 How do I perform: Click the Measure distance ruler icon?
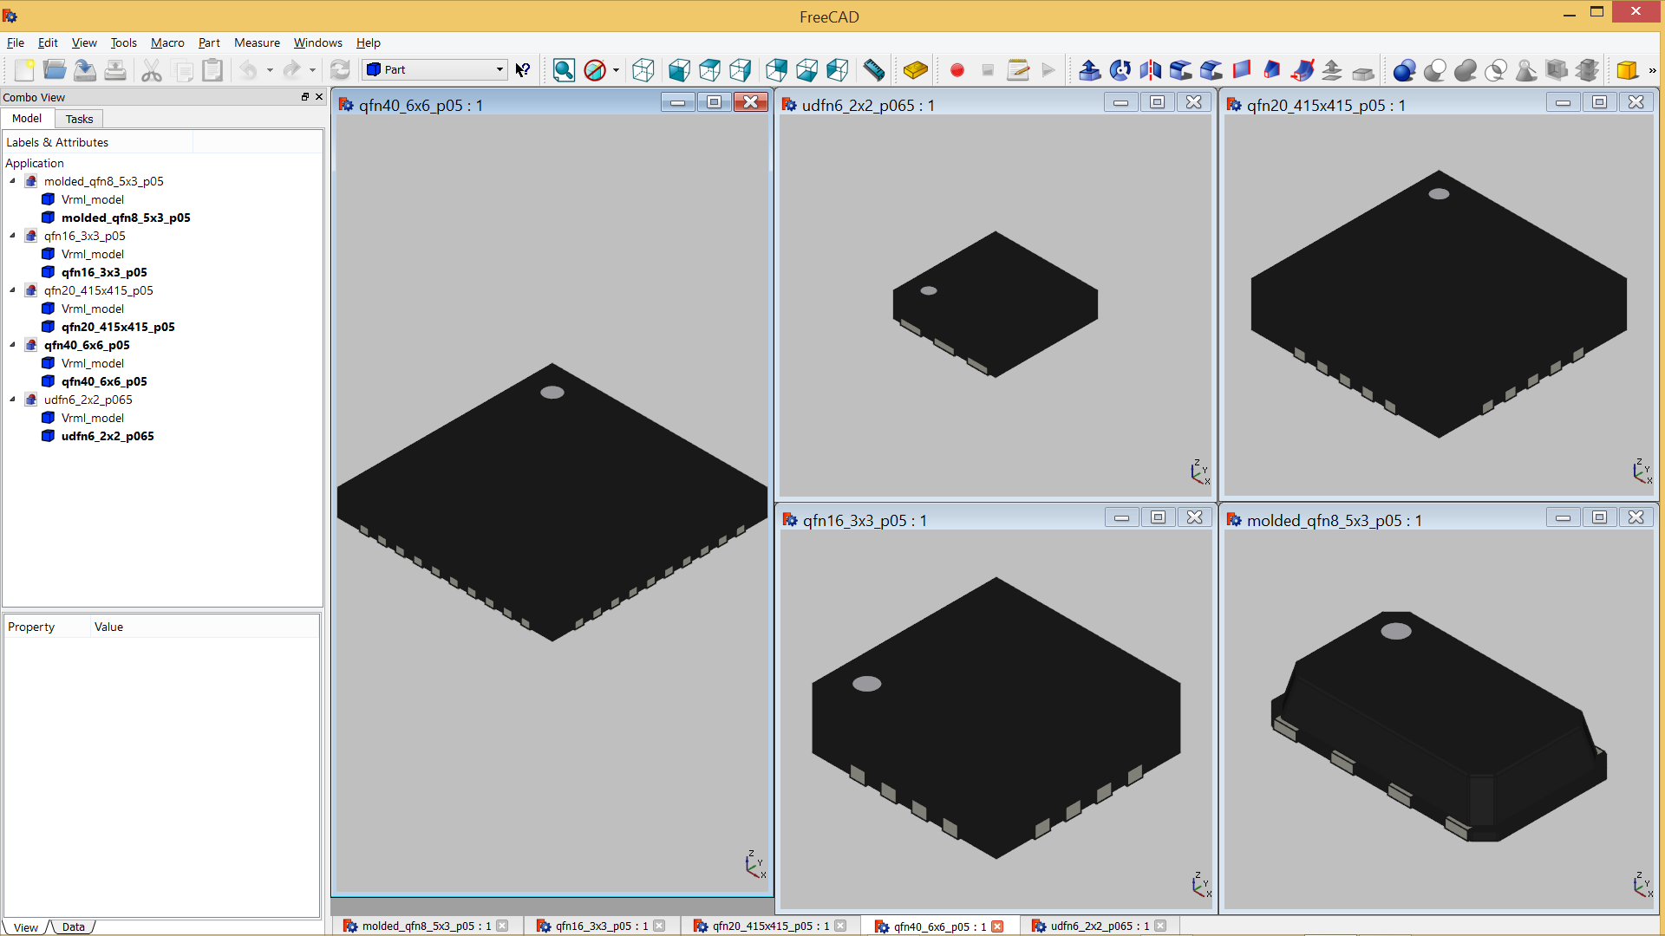tap(874, 70)
